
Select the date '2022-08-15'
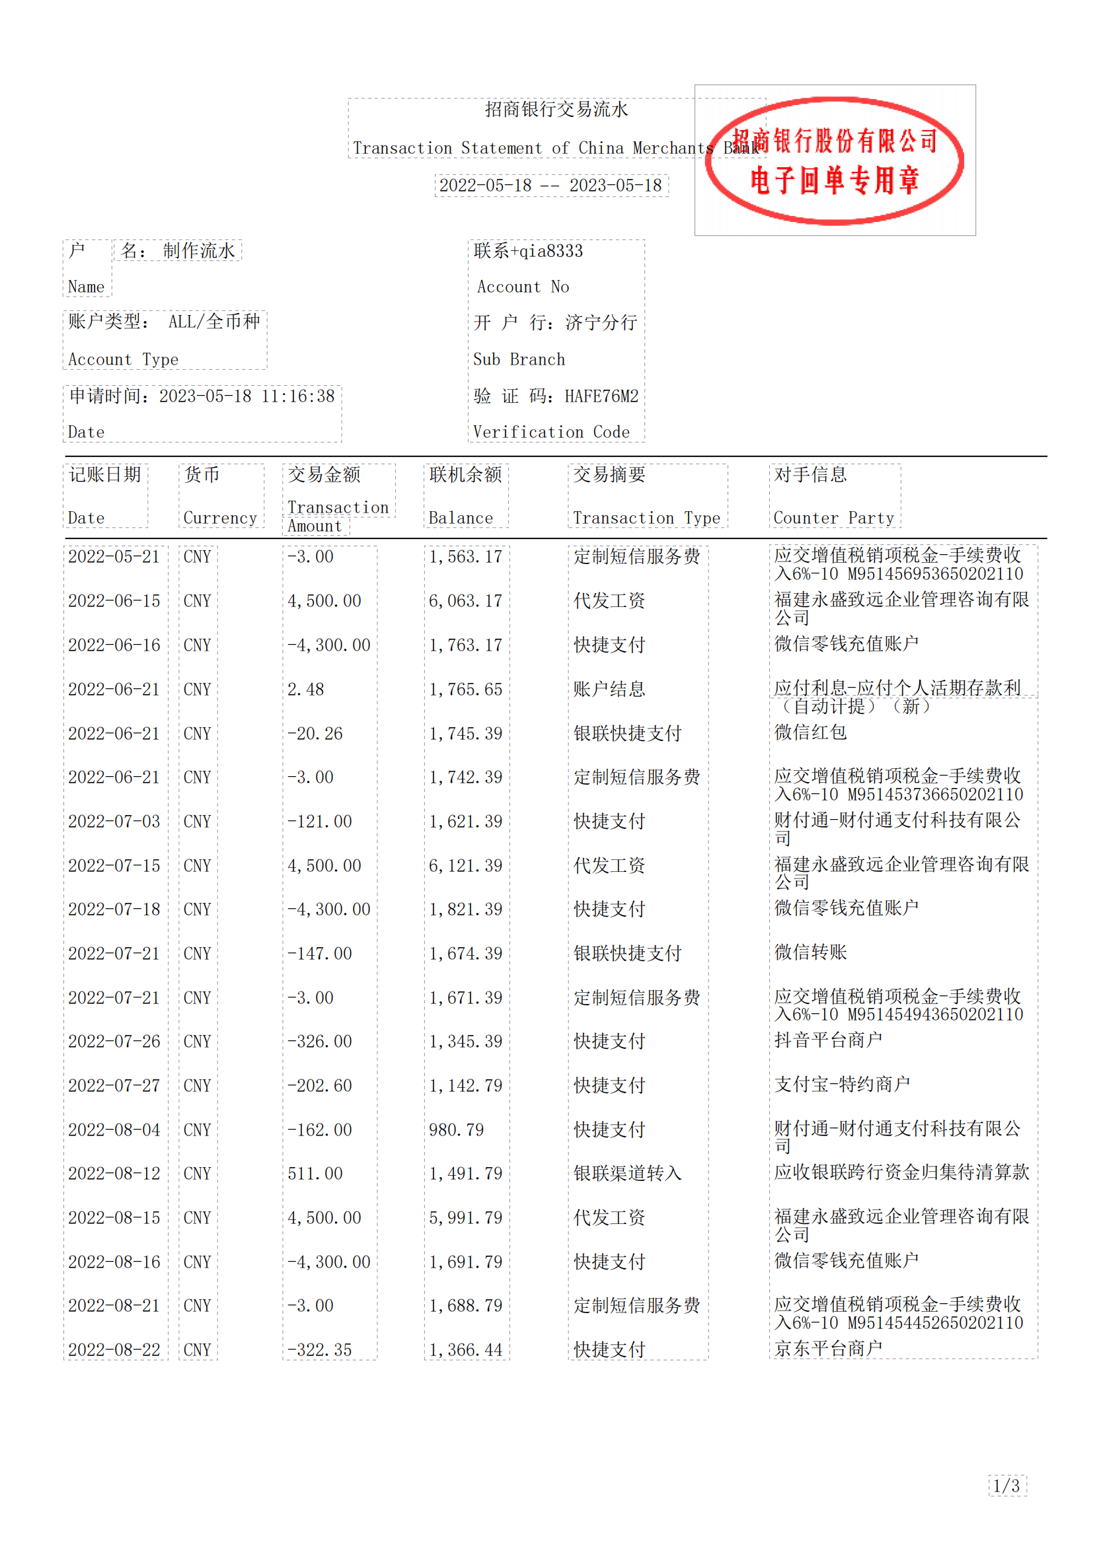coord(114,1217)
